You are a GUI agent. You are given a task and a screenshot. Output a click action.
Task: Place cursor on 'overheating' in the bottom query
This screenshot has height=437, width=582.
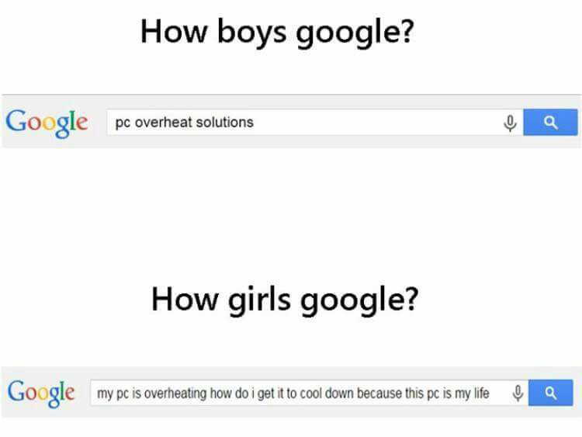tap(175, 394)
